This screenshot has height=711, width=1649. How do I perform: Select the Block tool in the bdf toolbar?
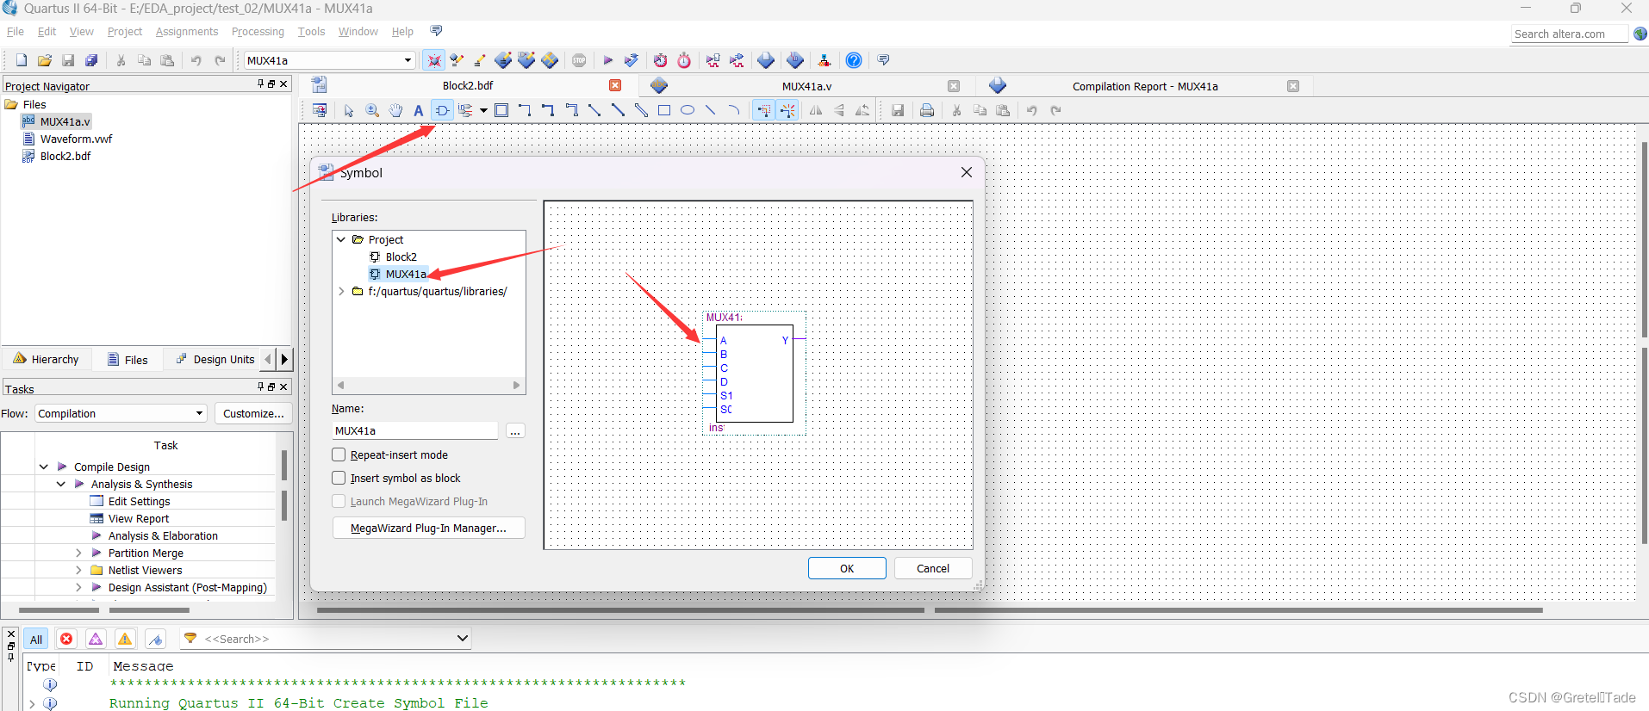[x=501, y=110]
